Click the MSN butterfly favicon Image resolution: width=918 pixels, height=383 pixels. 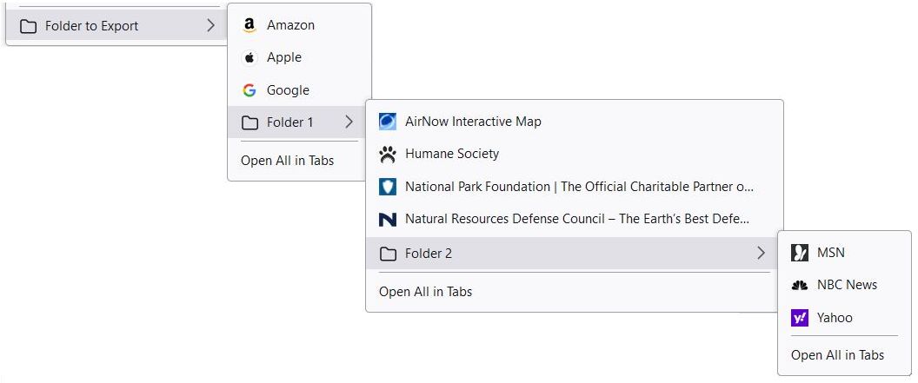point(800,253)
